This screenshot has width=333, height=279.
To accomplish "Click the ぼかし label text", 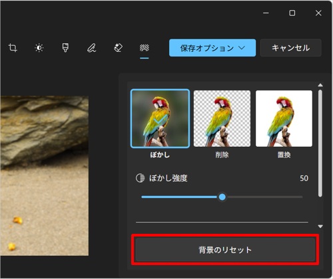I will (160, 155).
